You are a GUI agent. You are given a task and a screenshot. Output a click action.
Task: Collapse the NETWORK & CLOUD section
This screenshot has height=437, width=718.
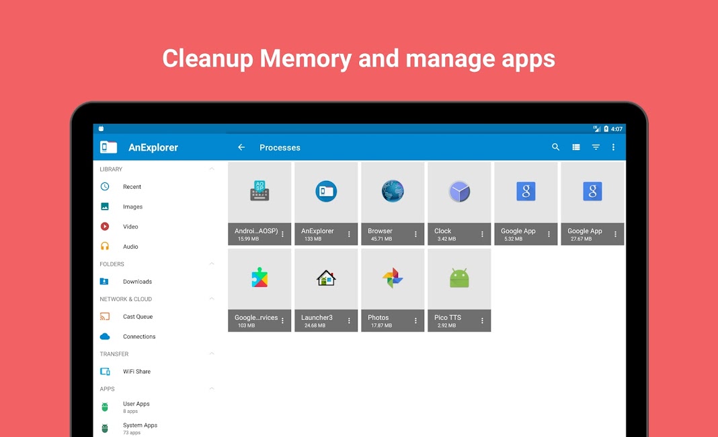tap(212, 299)
